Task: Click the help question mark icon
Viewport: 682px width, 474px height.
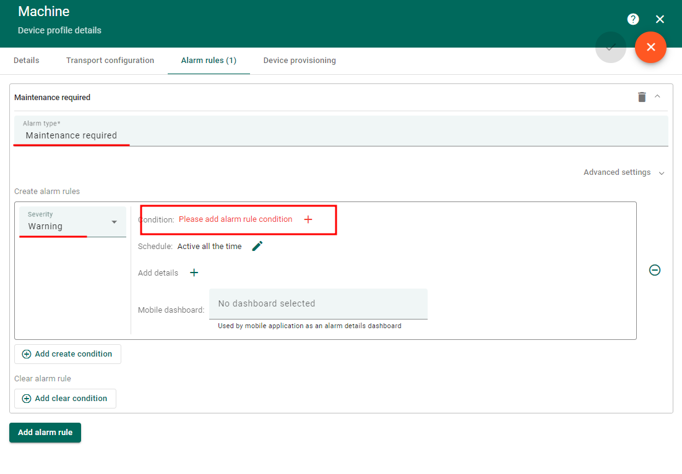Action: [632, 19]
